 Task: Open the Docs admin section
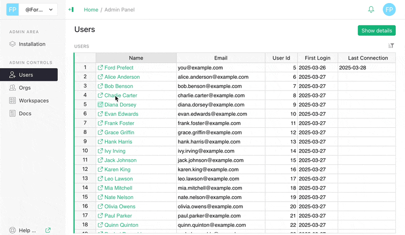coord(25,114)
